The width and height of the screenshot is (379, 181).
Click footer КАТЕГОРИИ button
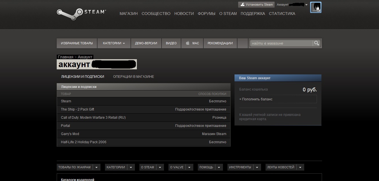tap(116, 167)
